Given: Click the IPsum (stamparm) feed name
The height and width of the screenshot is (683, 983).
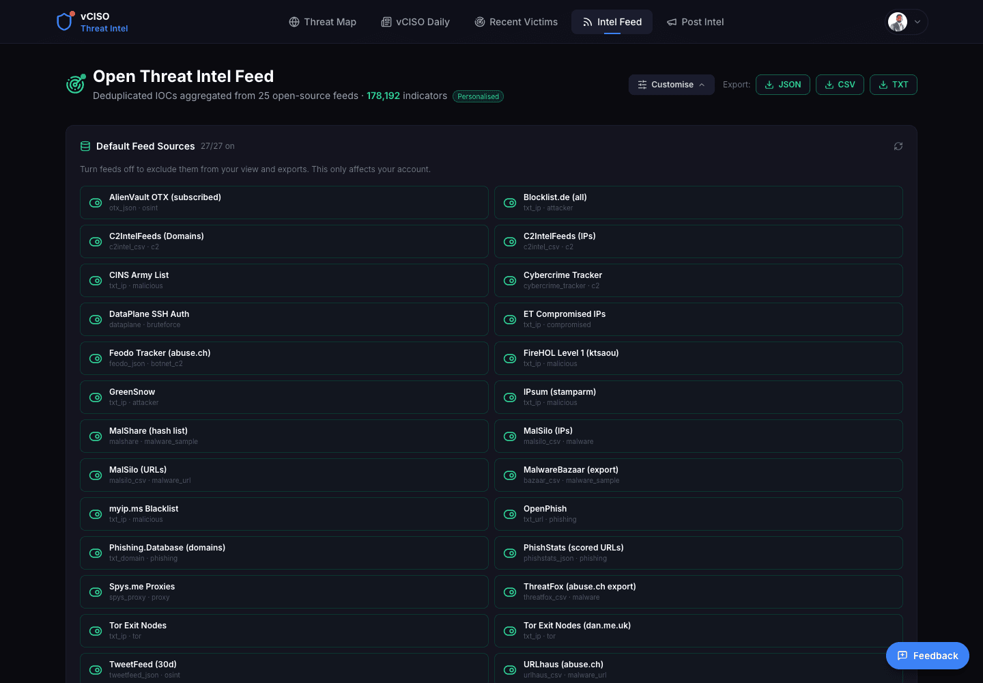Looking at the screenshot, I should [x=560, y=392].
